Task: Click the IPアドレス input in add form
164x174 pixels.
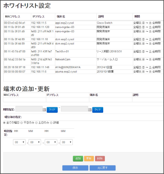Action: point(67,100)
